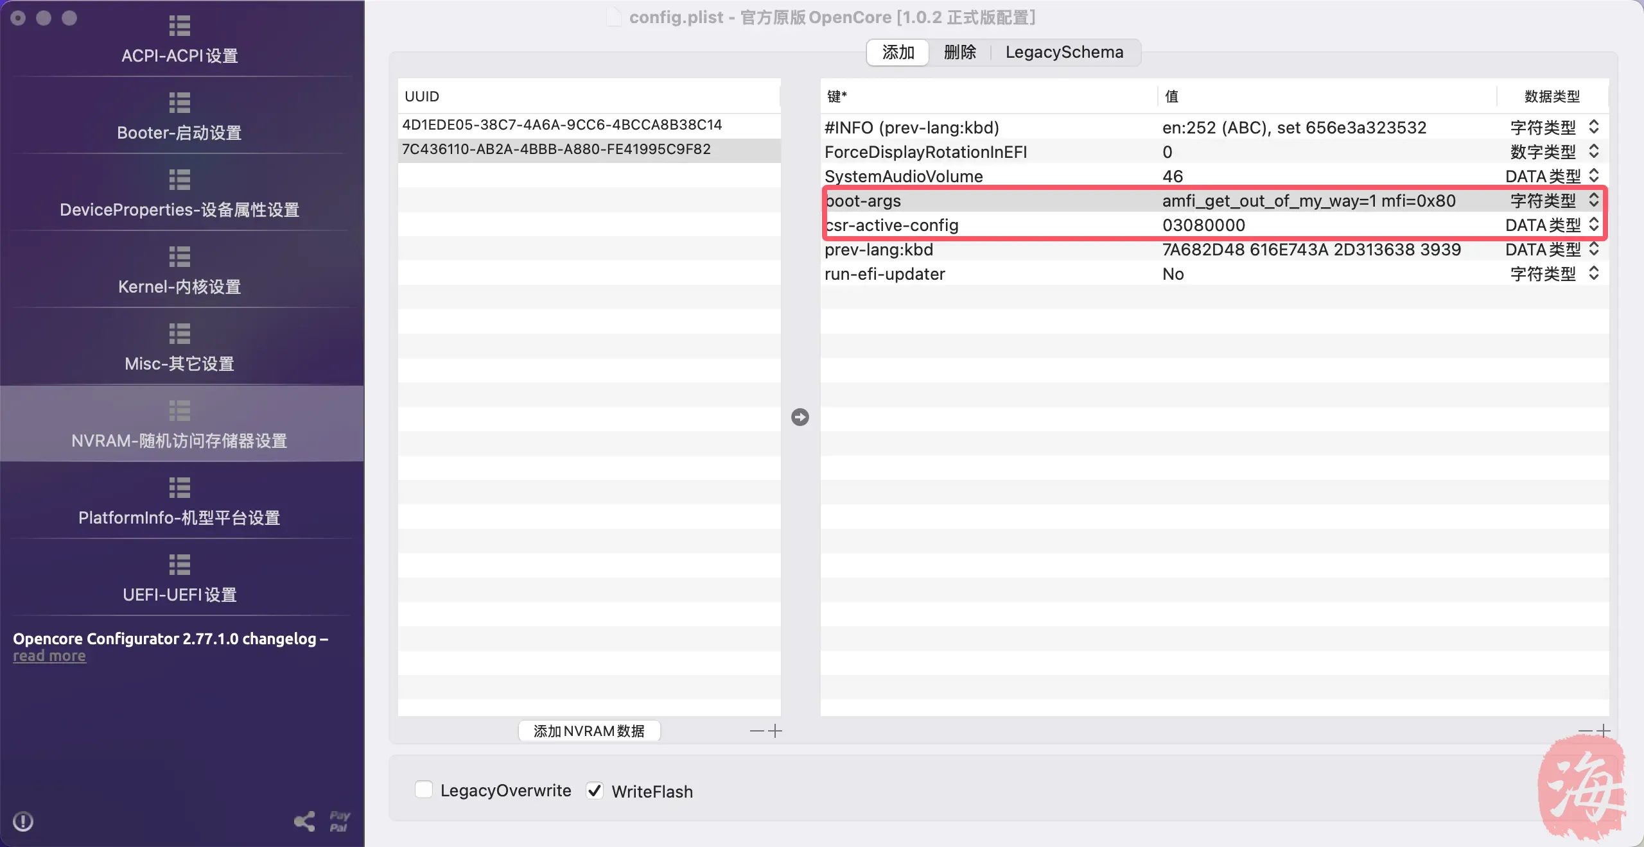Image resolution: width=1644 pixels, height=847 pixels.
Task: Open the Kernel settings icon
Action: 179,257
